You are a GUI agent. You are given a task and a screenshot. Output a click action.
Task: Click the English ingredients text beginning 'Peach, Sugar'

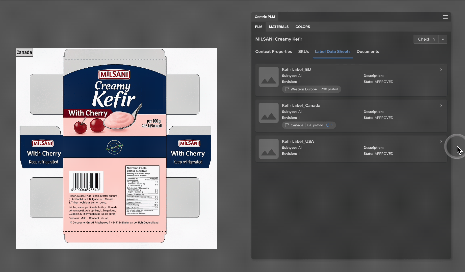tap(93, 199)
